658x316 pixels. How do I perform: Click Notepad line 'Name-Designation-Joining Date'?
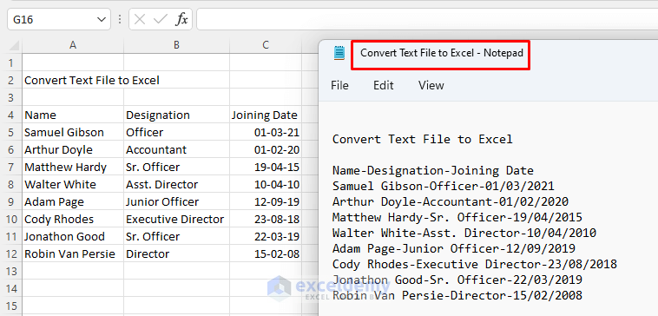pos(432,171)
